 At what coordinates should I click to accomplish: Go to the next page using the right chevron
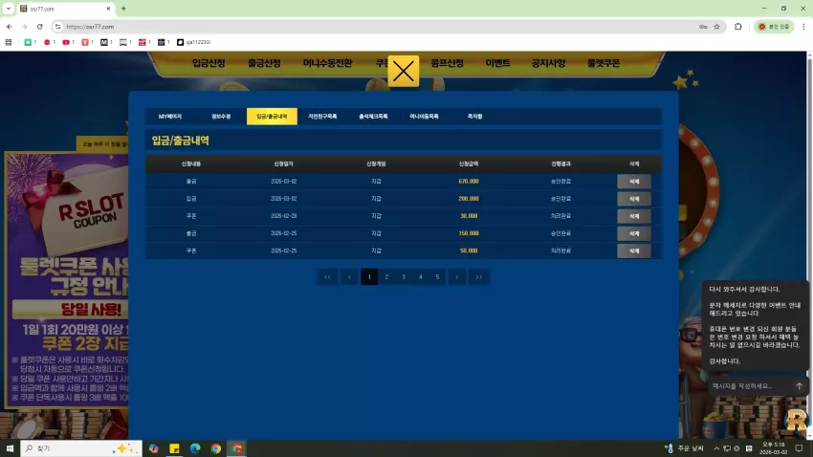pos(457,276)
